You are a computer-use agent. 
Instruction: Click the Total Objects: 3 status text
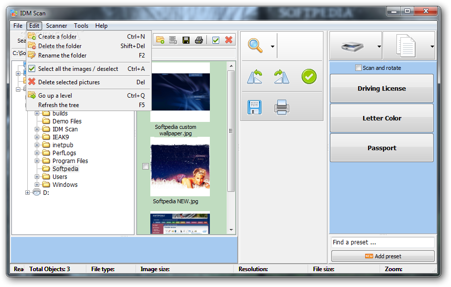point(50,269)
